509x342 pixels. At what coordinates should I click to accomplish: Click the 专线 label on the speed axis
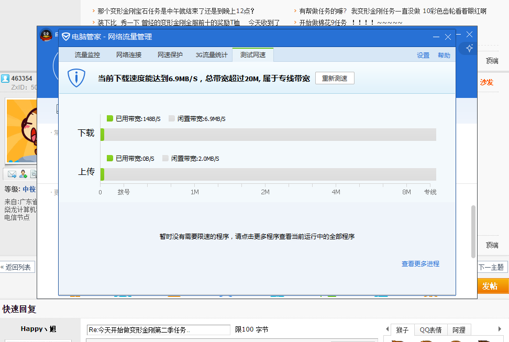click(x=430, y=192)
